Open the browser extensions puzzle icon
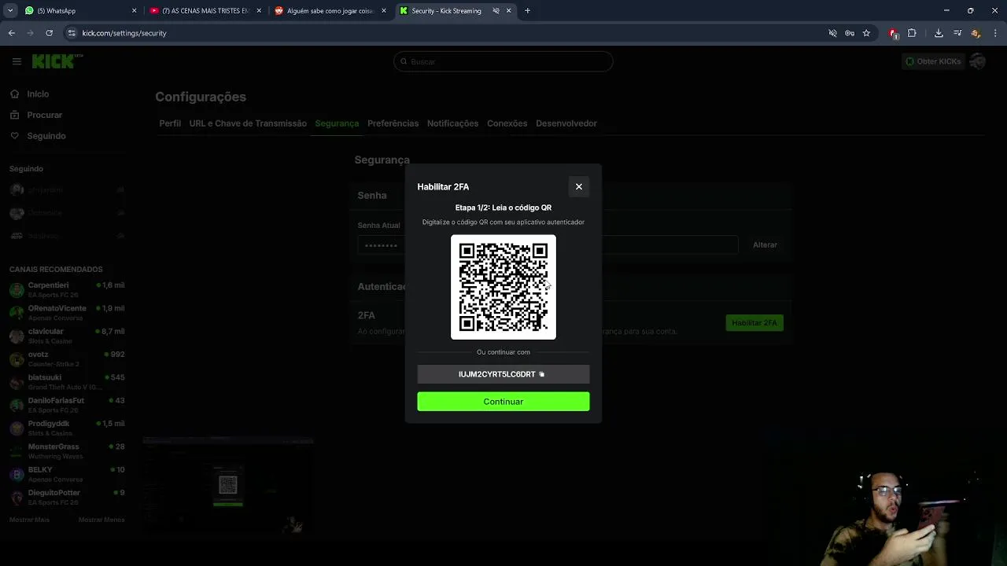 click(912, 33)
